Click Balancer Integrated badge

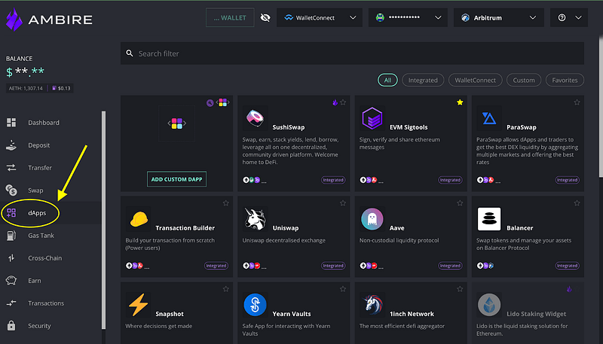coord(568,266)
